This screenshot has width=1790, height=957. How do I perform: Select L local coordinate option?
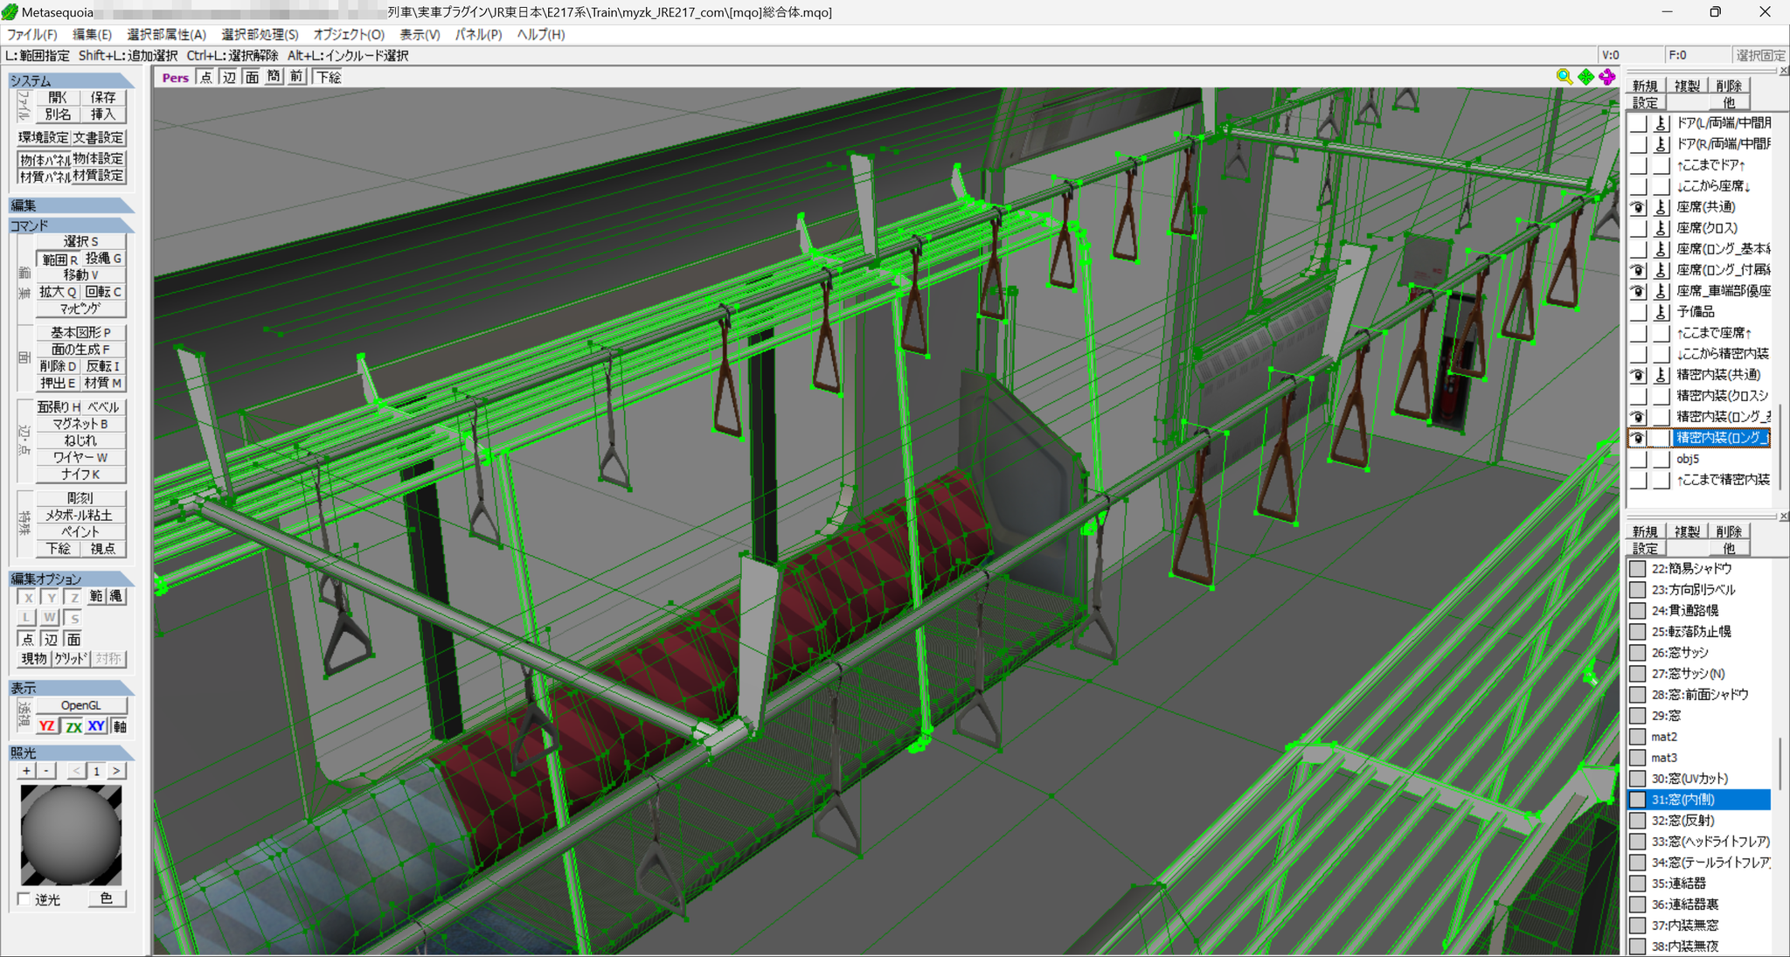click(x=28, y=618)
